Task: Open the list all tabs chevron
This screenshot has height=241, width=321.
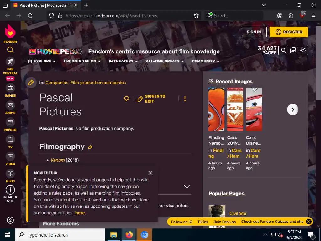Action: 263,5
